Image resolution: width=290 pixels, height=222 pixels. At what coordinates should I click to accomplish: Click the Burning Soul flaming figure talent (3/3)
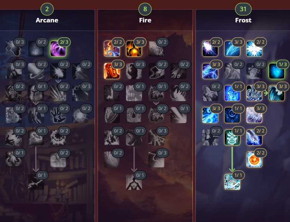134,49
